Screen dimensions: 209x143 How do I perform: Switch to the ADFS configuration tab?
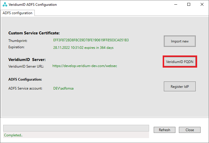click(18, 13)
